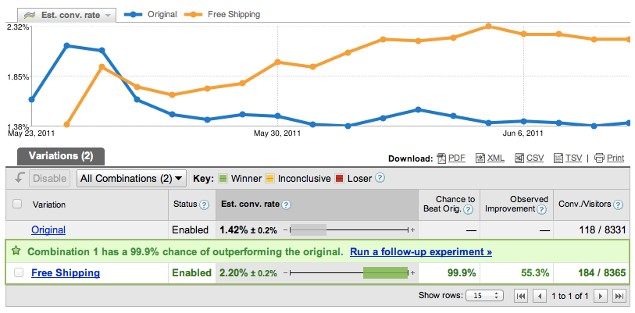The width and height of the screenshot is (635, 313).
Task: Select the Variations (2) tab
Action: click(x=61, y=156)
